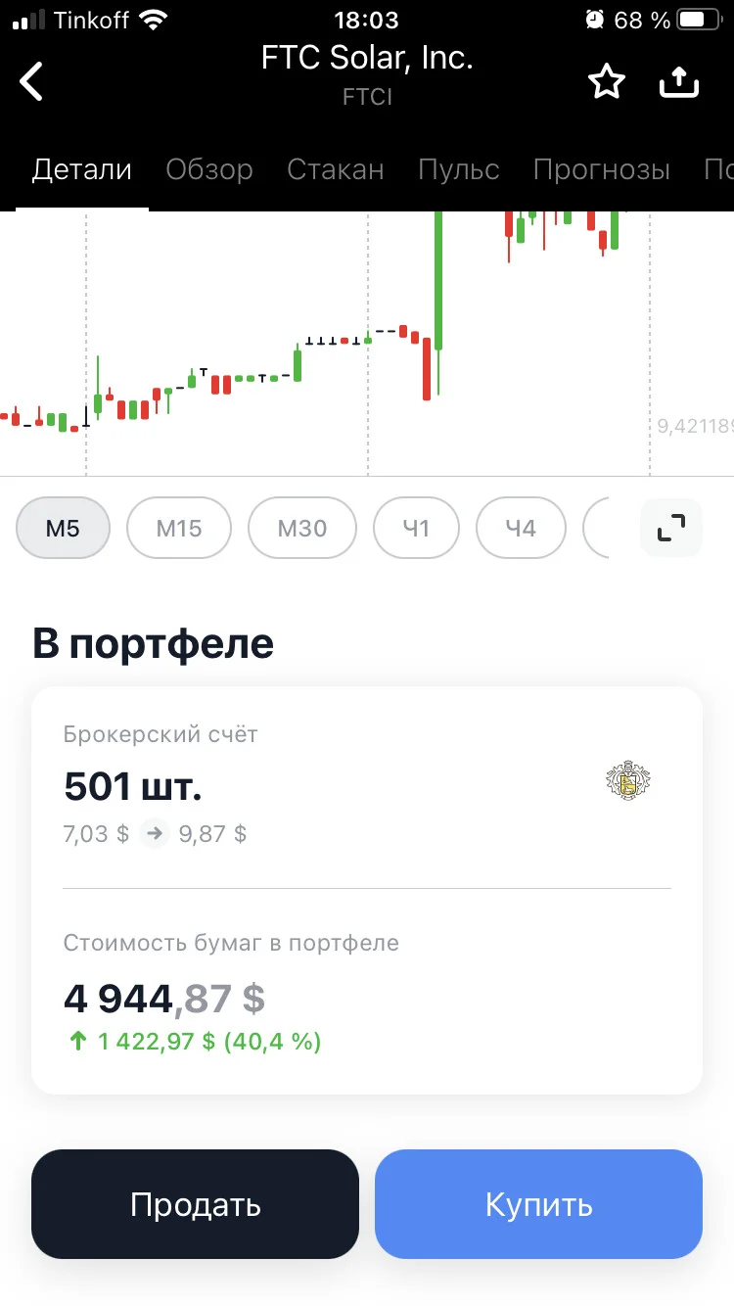Select the M5 timeframe
The width and height of the screenshot is (734, 1306).
click(x=64, y=529)
